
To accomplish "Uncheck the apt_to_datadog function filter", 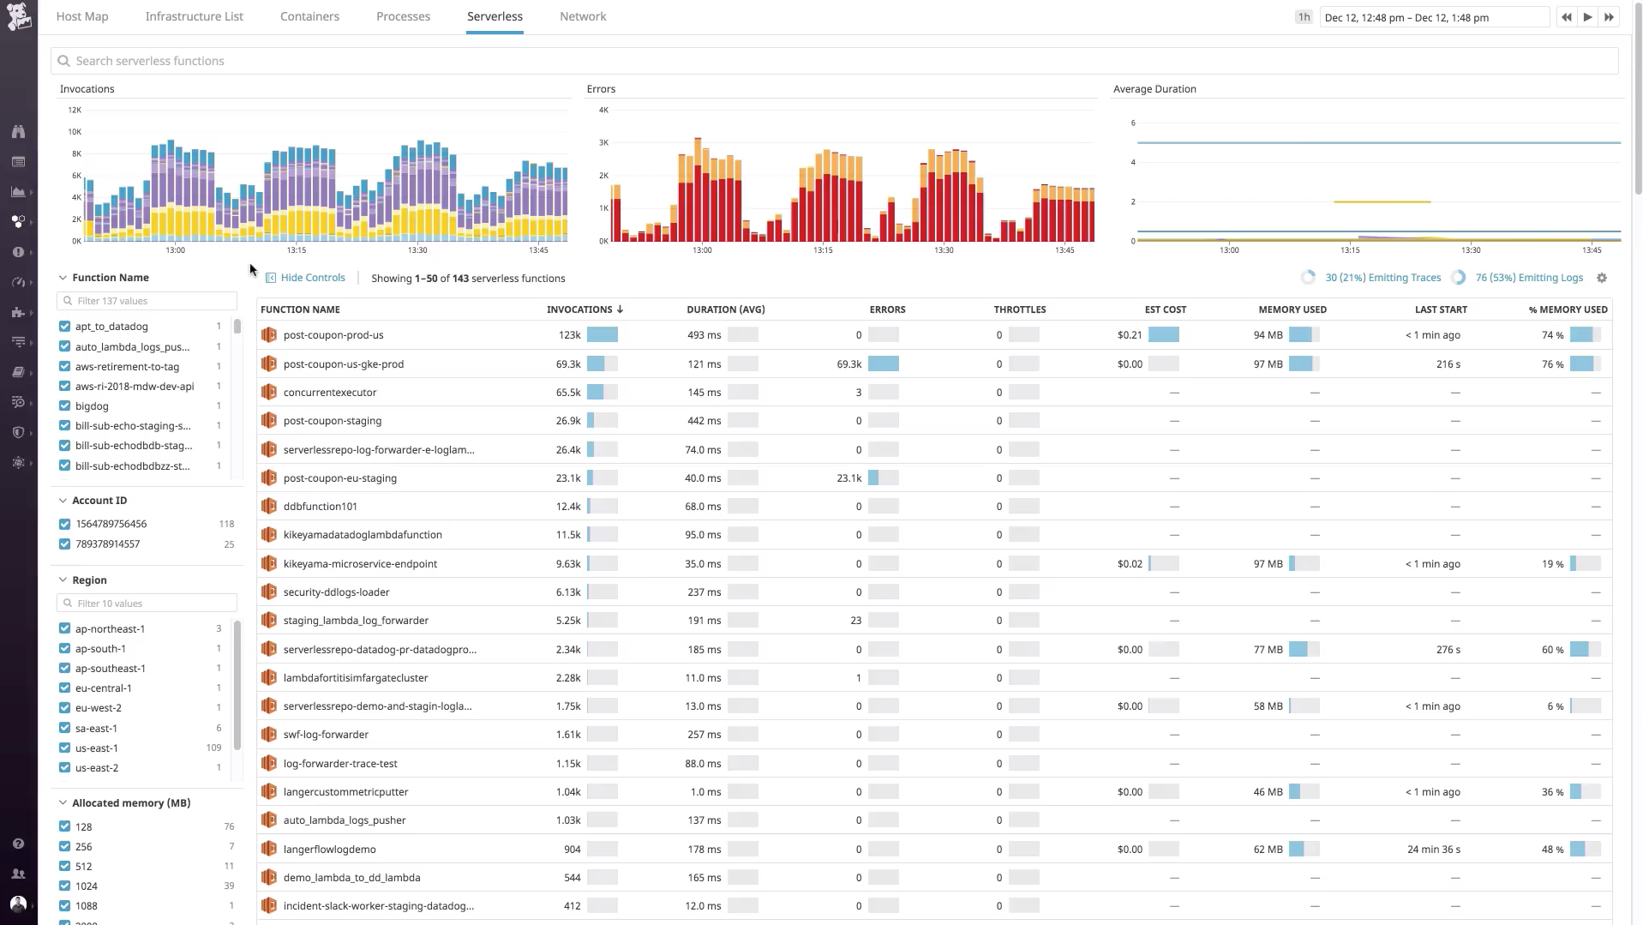I will tap(65, 326).
